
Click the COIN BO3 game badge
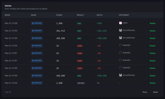pos(37,23)
